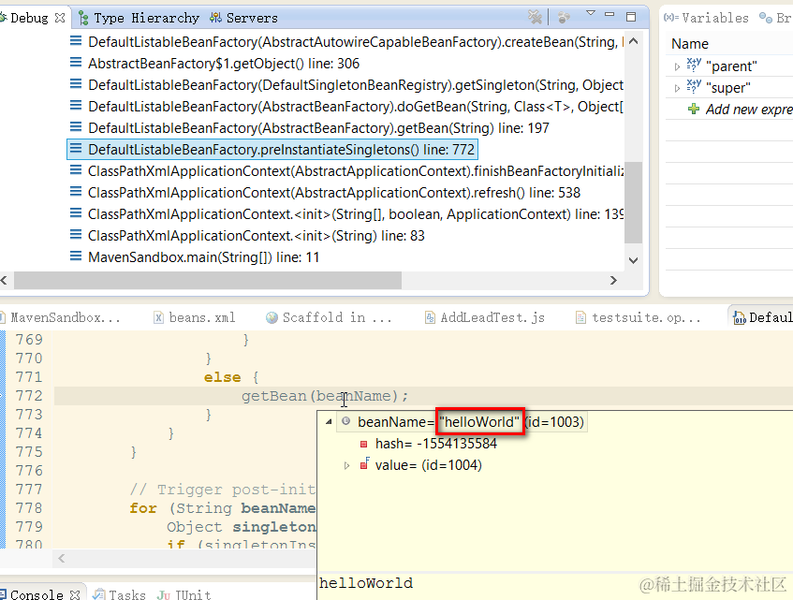
Task: Switch to the JUnit tab
Action: pyautogui.click(x=184, y=594)
